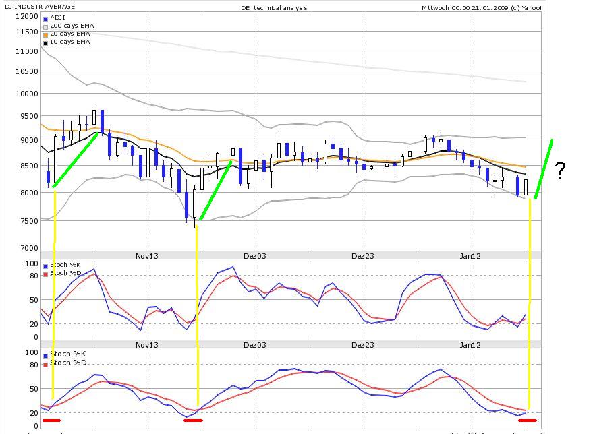
Task: Click the DE: technical analysis heading
Action: (x=274, y=7)
